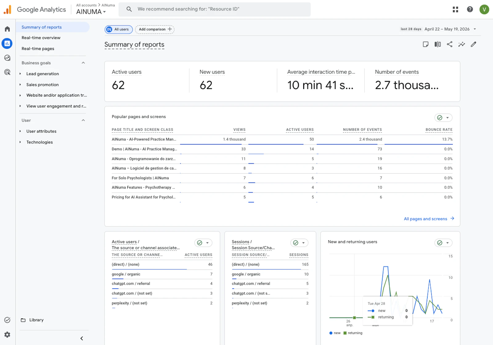Open the Library
The height and width of the screenshot is (345, 493).
pos(36,320)
